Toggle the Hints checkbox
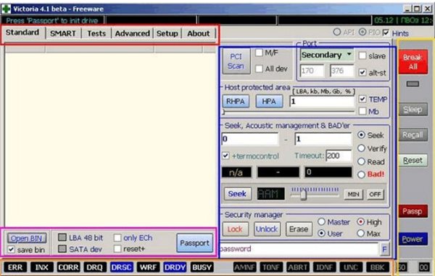 386,33
